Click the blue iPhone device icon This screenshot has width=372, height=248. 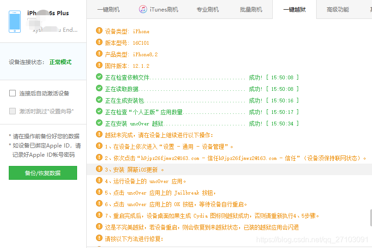tap(15, 22)
